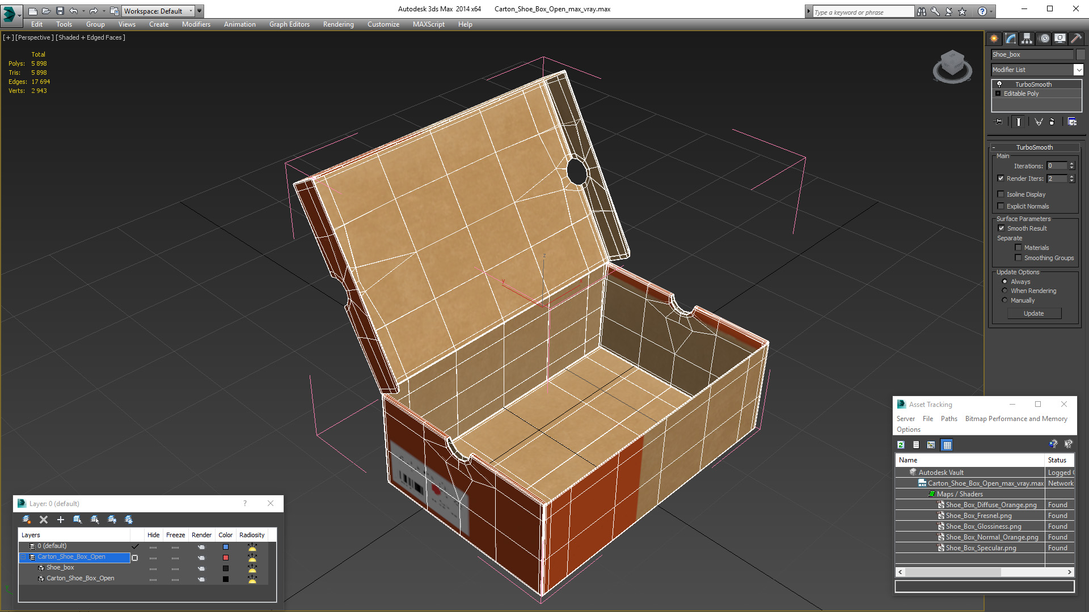Open the Utilities hammer panel tab
The image size is (1089, 612).
pyautogui.click(x=1076, y=39)
